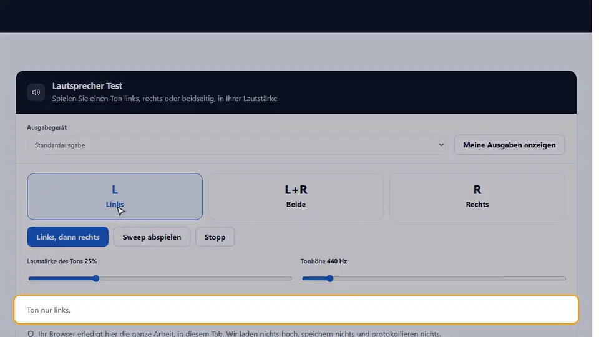Click the Ausgabegerät label
The image size is (599, 337).
(47, 127)
